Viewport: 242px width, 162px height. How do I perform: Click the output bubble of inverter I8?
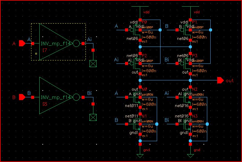tap(76, 97)
